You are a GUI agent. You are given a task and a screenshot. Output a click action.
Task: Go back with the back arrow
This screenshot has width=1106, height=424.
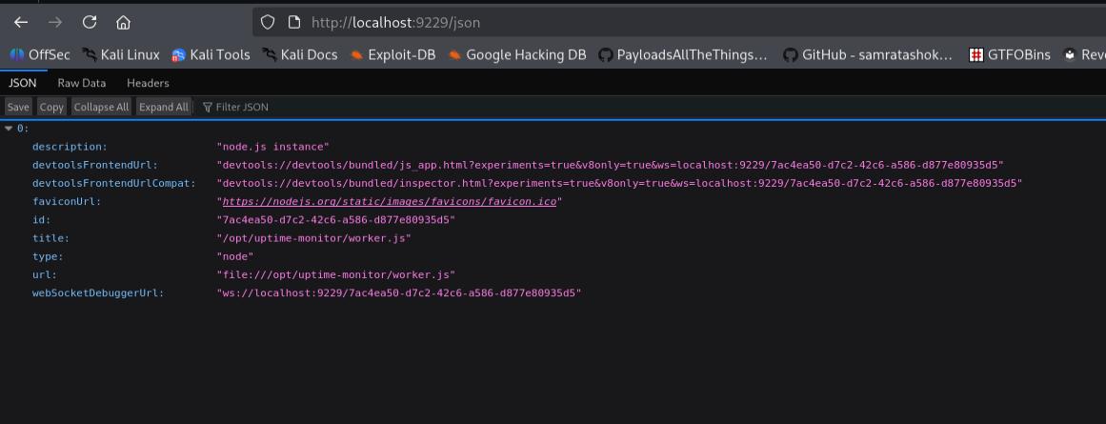pyautogui.click(x=20, y=23)
